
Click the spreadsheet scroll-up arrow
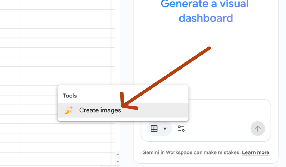tap(117, 154)
